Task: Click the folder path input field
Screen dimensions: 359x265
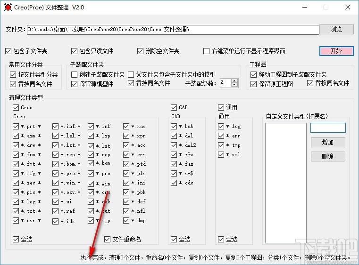Action: 173,30
